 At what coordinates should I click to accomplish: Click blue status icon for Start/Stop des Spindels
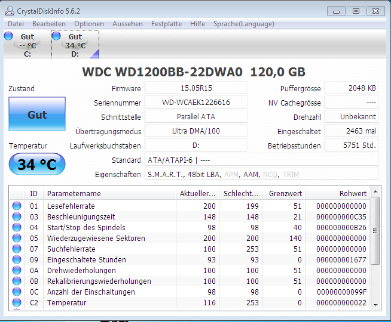click(x=17, y=227)
